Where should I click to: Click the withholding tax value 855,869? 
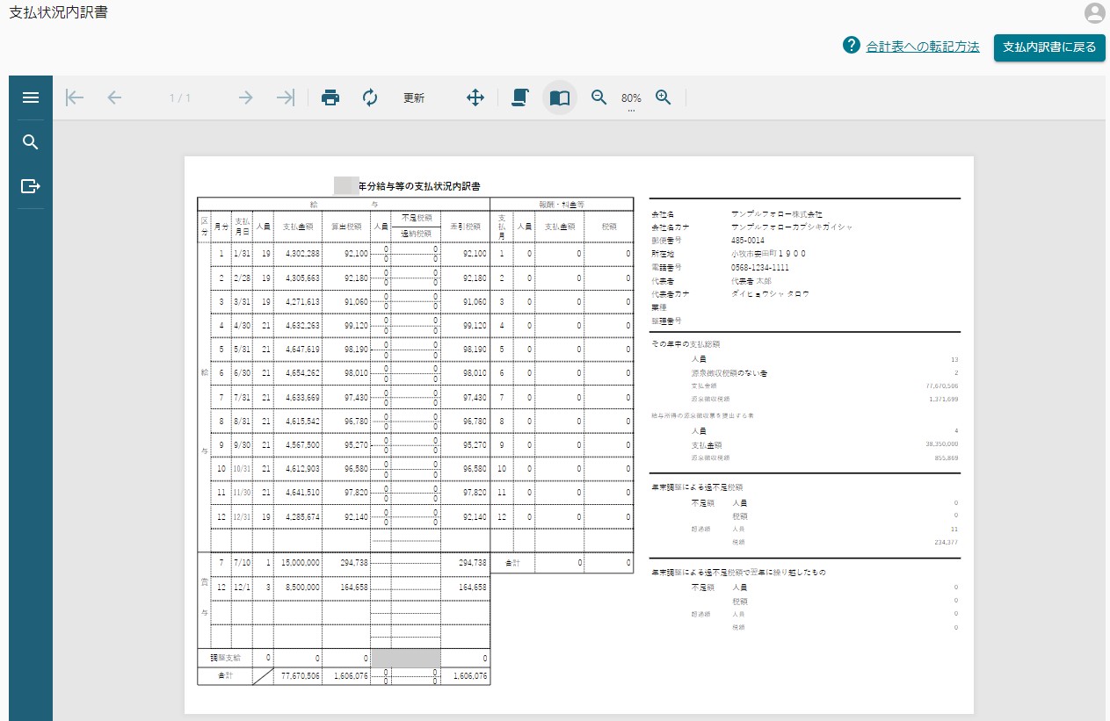(947, 458)
